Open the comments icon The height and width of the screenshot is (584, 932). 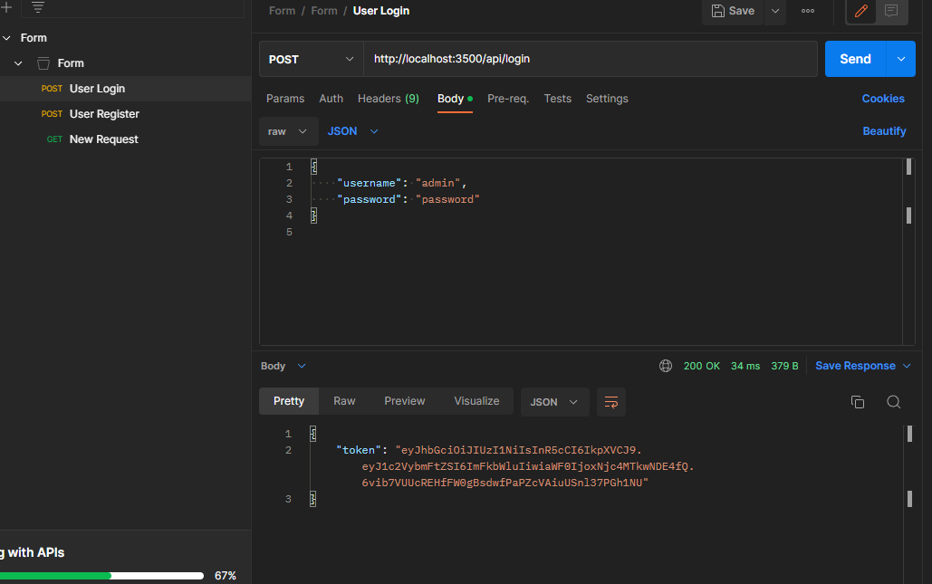[x=891, y=11]
